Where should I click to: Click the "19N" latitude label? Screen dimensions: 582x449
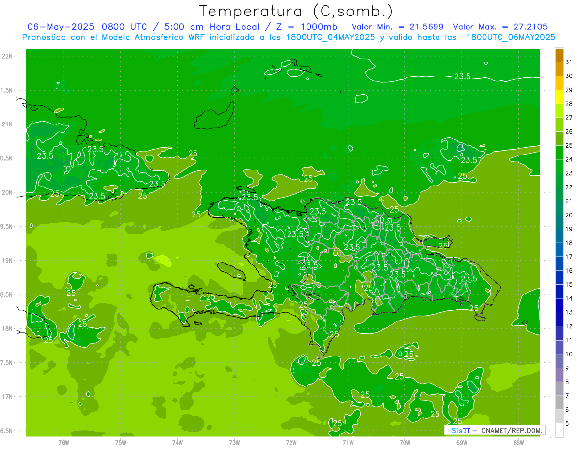tap(8, 261)
